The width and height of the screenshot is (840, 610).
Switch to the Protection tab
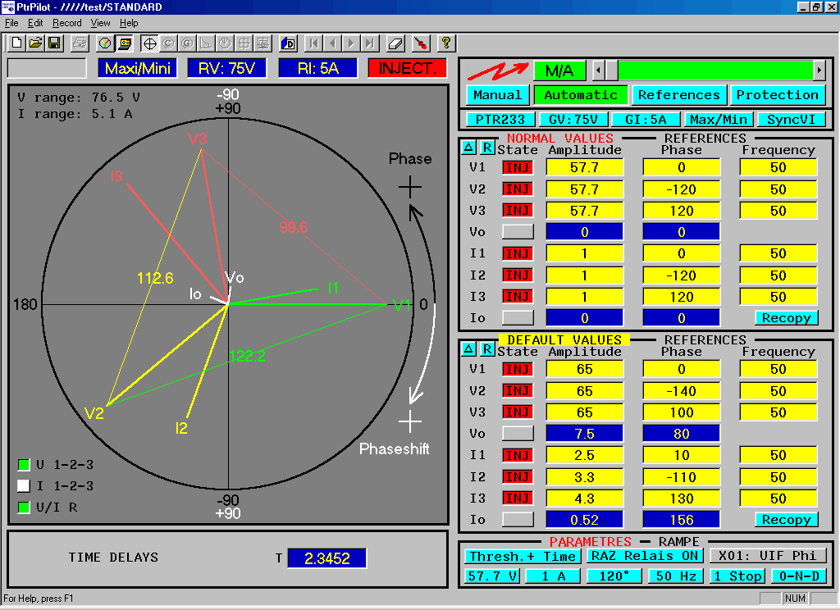[x=778, y=95]
